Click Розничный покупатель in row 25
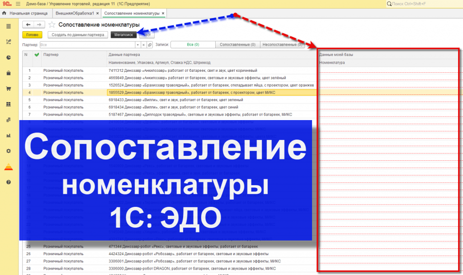 (63, 247)
